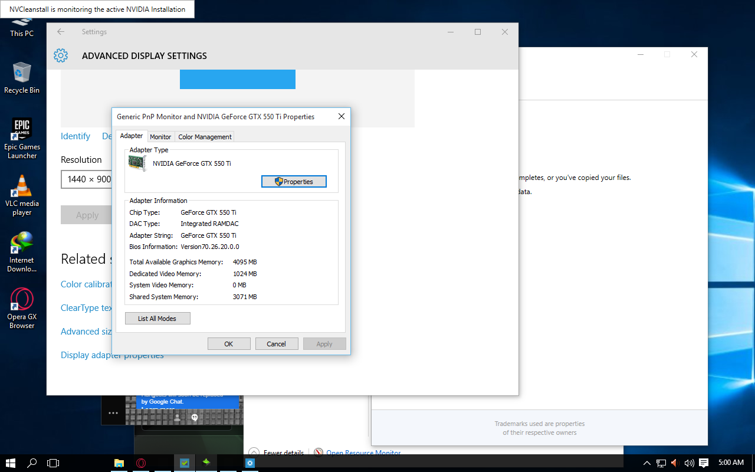This screenshot has height=472, width=755.
Task: Open VLC media player shortcut
Action: click(x=22, y=195)
